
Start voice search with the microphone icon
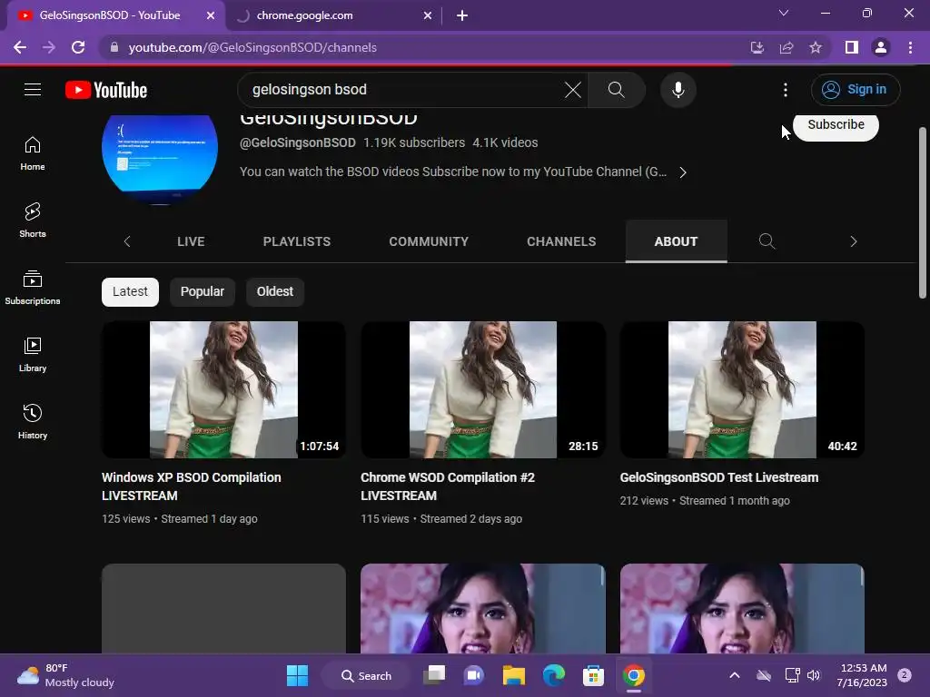point(678,90)
